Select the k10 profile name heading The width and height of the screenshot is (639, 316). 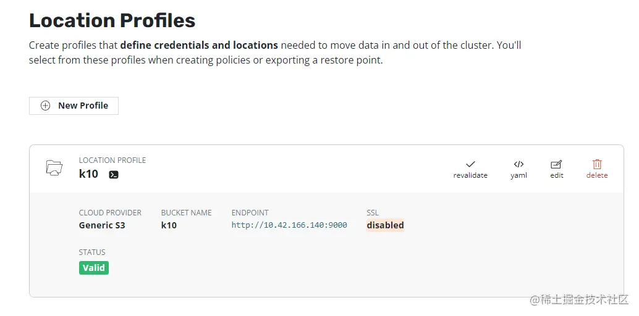88,174
